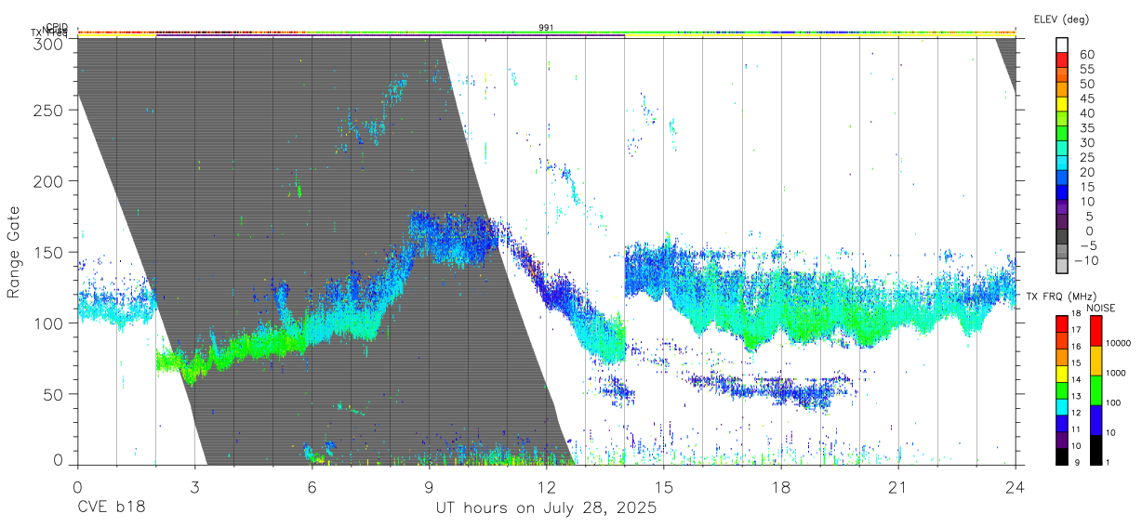
Task: Click the blue NOISE swatch between 10 and 100
Action: pos(1095,419)
